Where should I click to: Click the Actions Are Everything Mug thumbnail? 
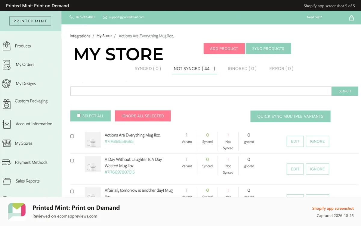click(x=93, y=140)
